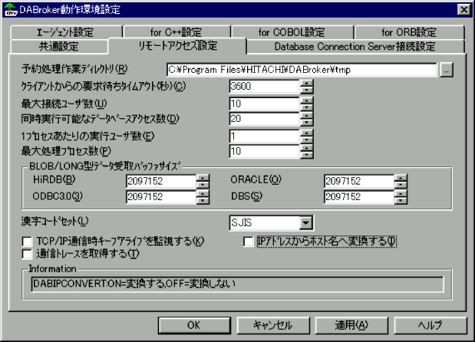Viewport: 475px width, 342px height.
Task: Click the DABroker title bar application icon
Action: [10, 10]
